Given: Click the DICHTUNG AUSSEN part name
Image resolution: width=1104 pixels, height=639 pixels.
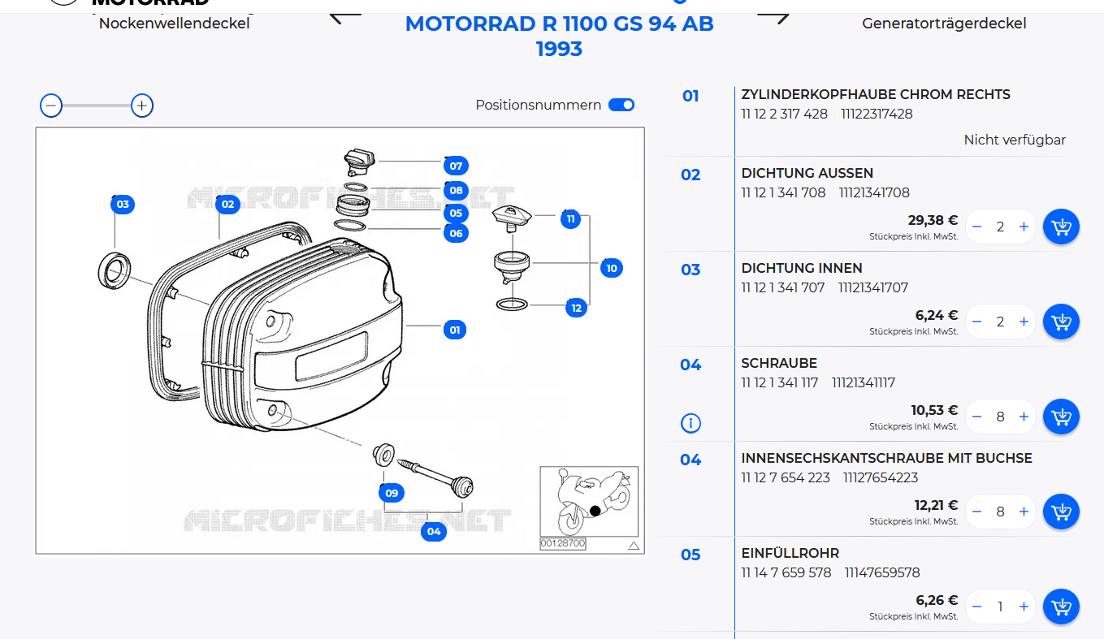Looking at the screenshot, I should click(807, 173).
